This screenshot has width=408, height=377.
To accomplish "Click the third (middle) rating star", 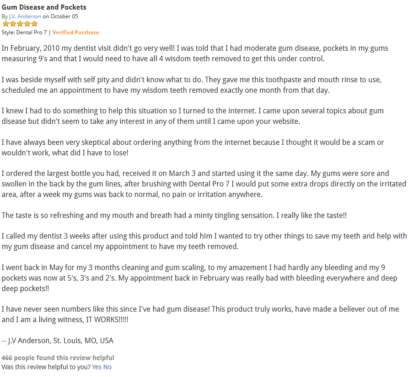I will [20, 24].
